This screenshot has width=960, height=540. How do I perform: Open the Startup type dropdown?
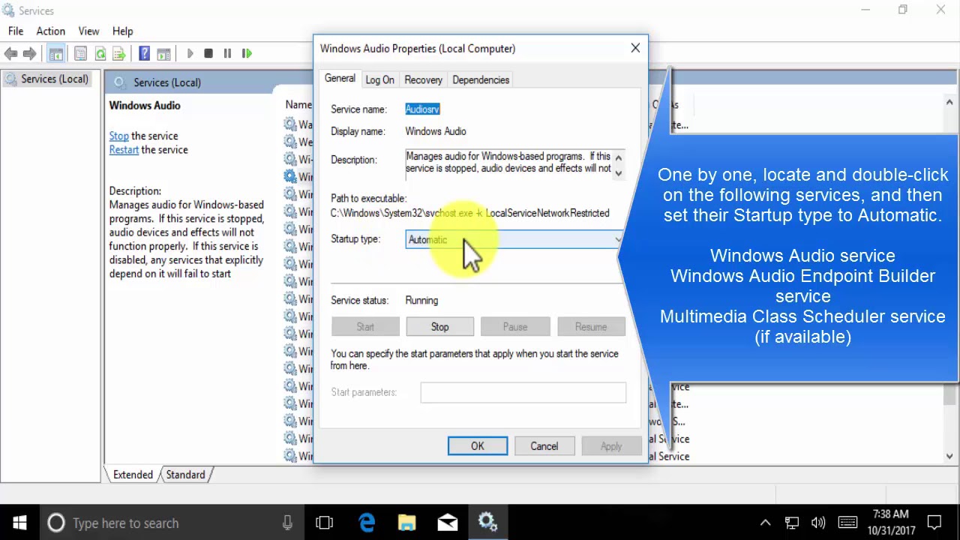tap(515, 239)
